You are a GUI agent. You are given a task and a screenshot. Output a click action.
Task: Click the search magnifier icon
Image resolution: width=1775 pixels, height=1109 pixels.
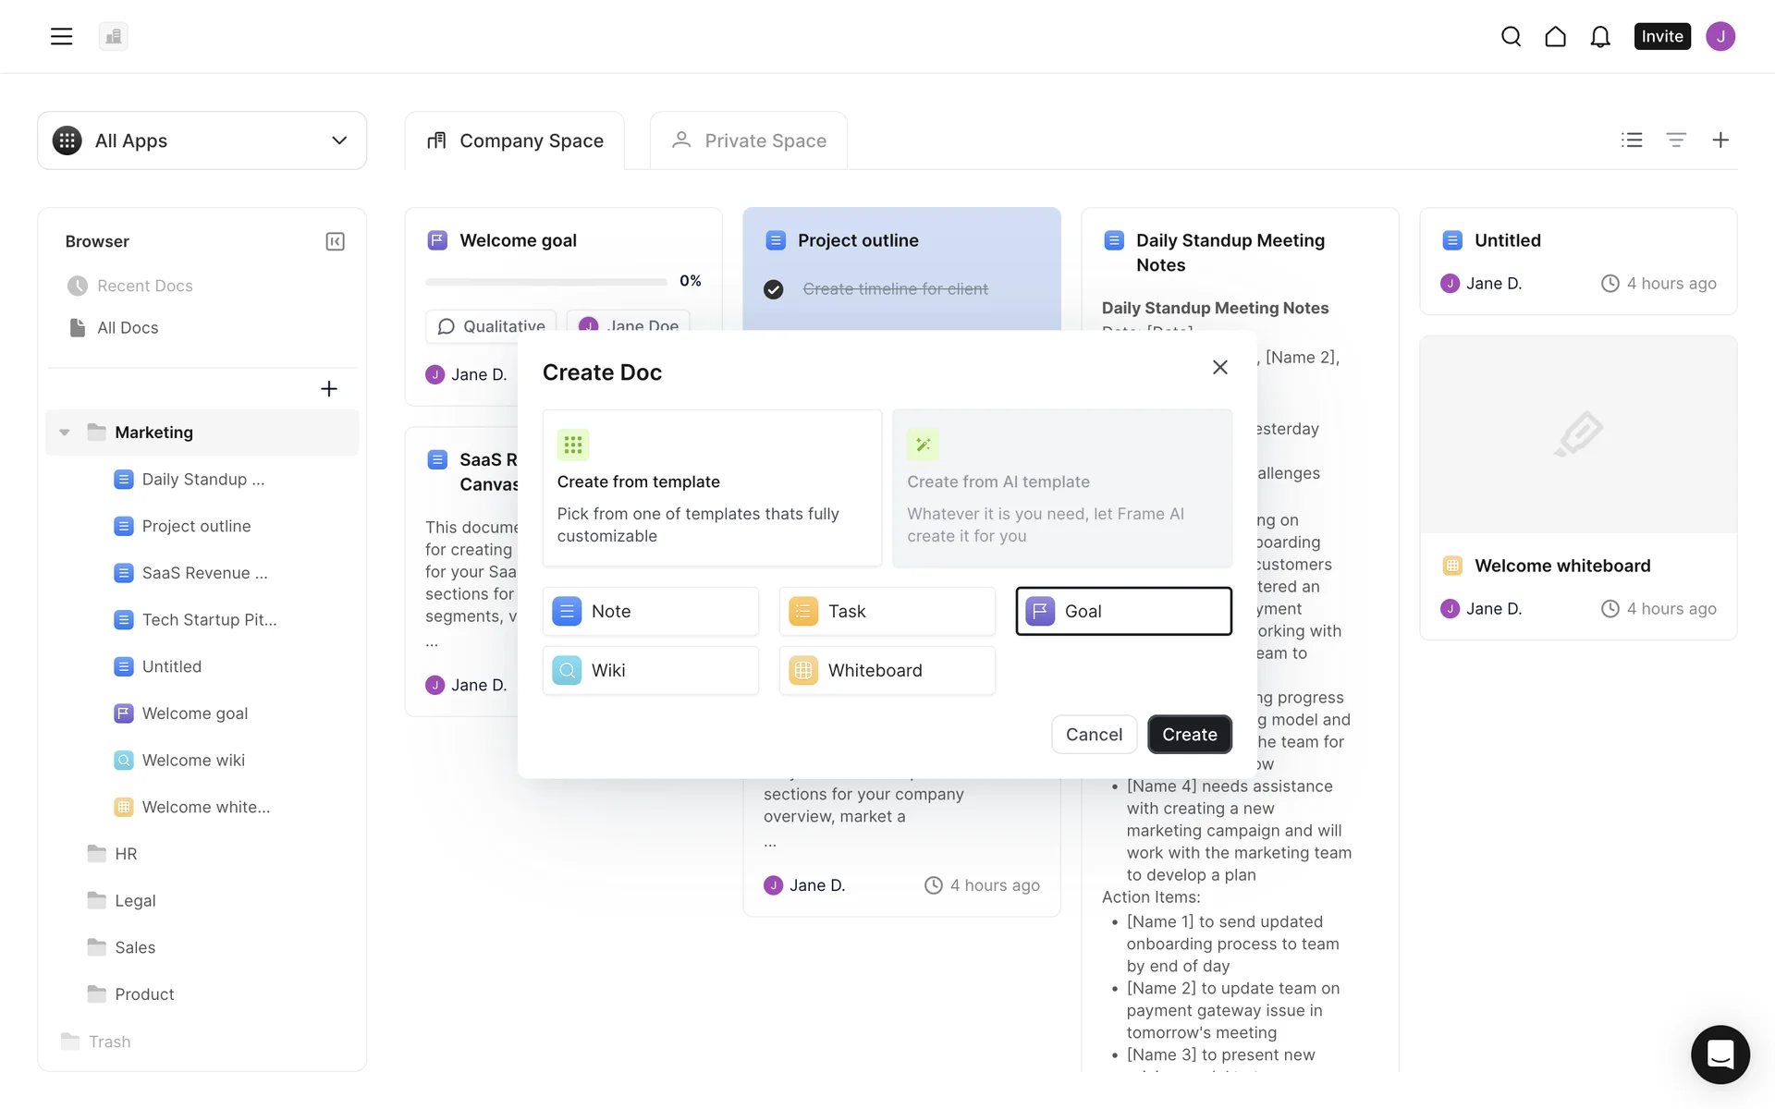point(1511,36)
